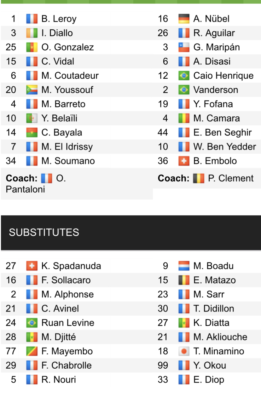This screenshot has width=261, height=393.
Task: Click the Burkina Faso flag beside C. Bayala
Action: click(32, 132)
